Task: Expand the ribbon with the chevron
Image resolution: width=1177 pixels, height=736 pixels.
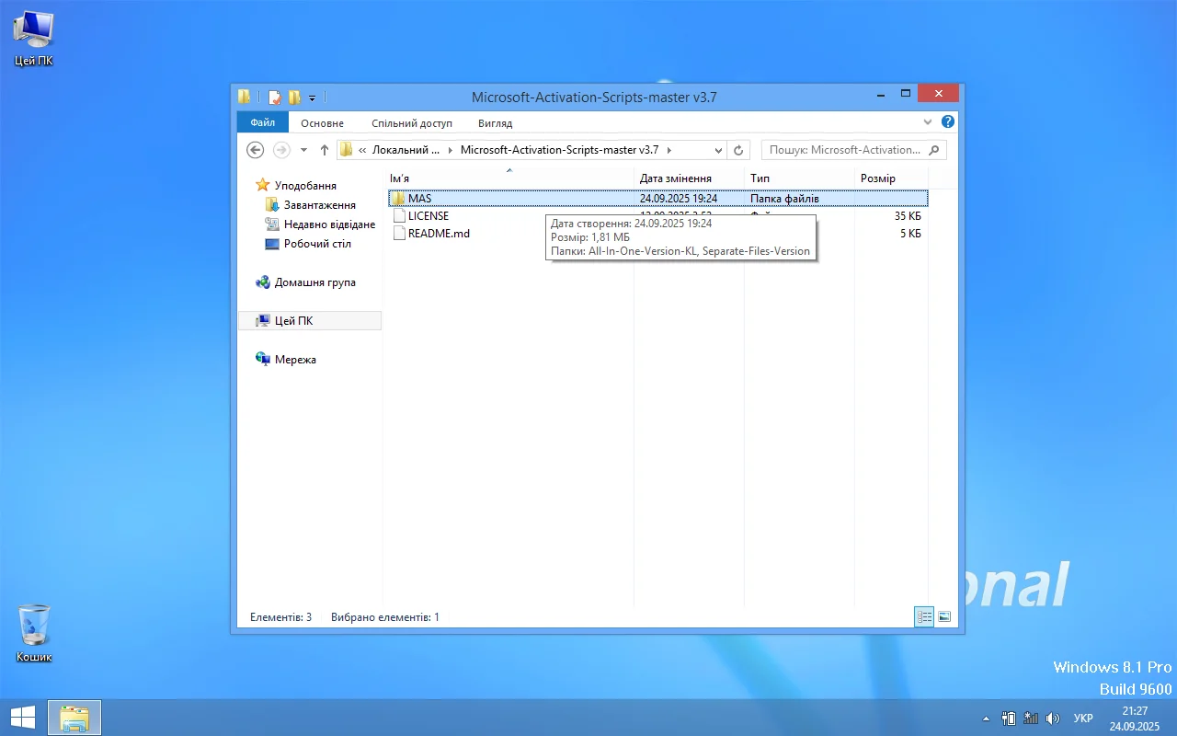Action: click(928, 121)
